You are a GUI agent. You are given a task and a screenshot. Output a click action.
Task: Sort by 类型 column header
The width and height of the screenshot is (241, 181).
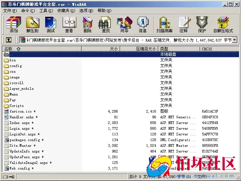[179, 49]
